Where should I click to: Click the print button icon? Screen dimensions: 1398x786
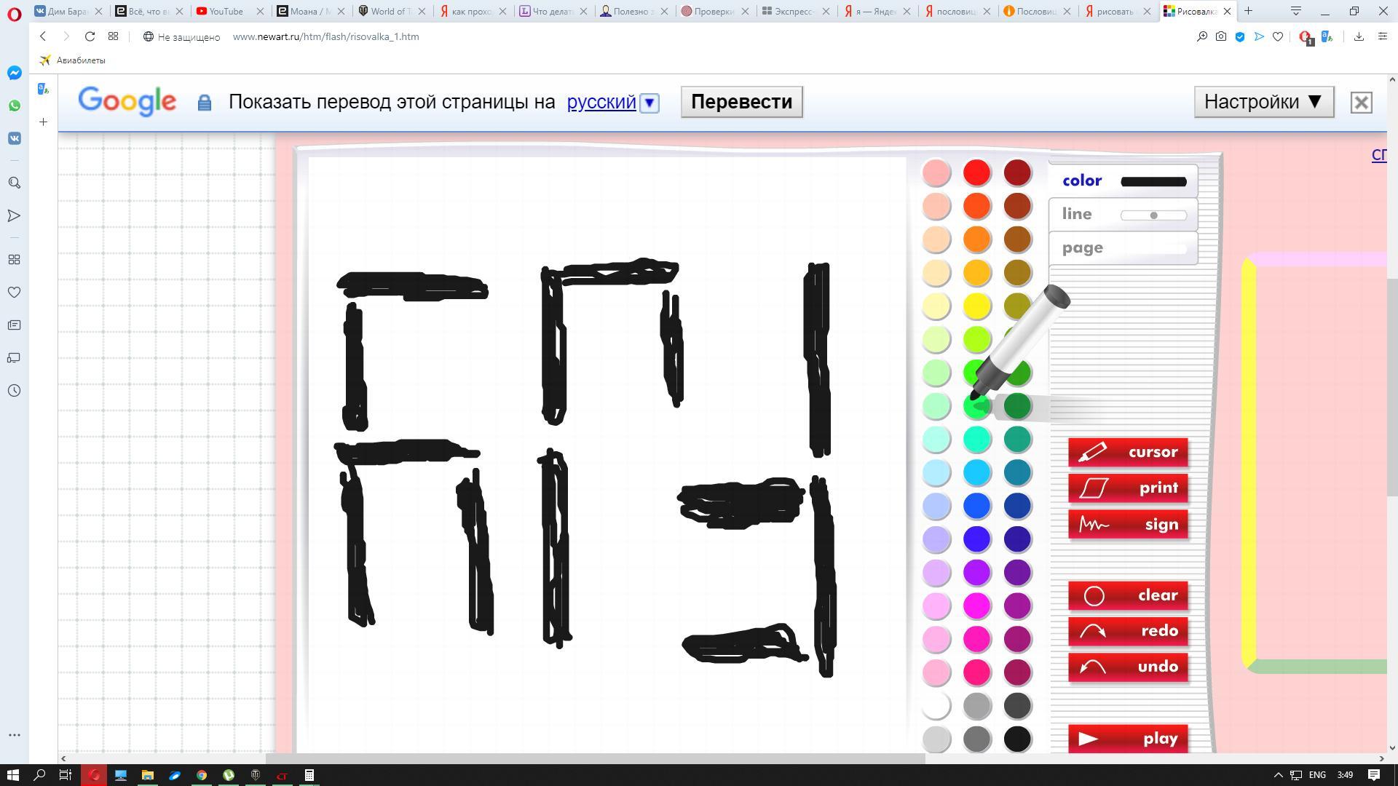1094,488
